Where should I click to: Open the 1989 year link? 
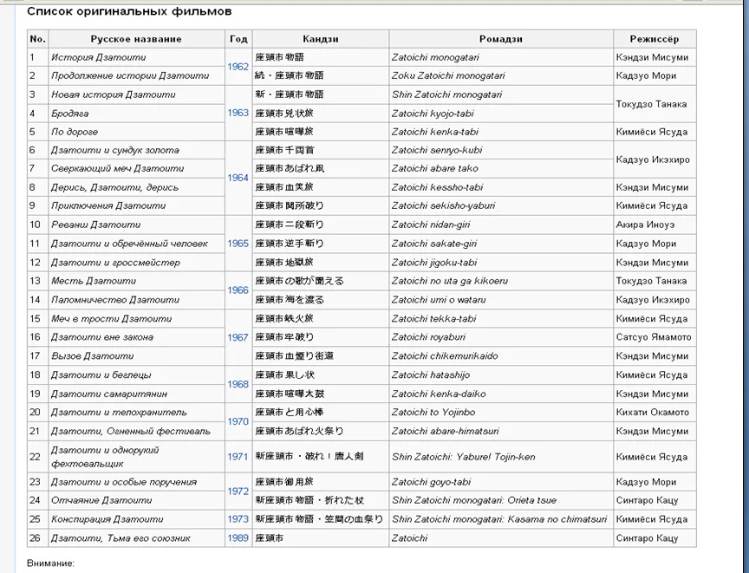click(238, 538)
